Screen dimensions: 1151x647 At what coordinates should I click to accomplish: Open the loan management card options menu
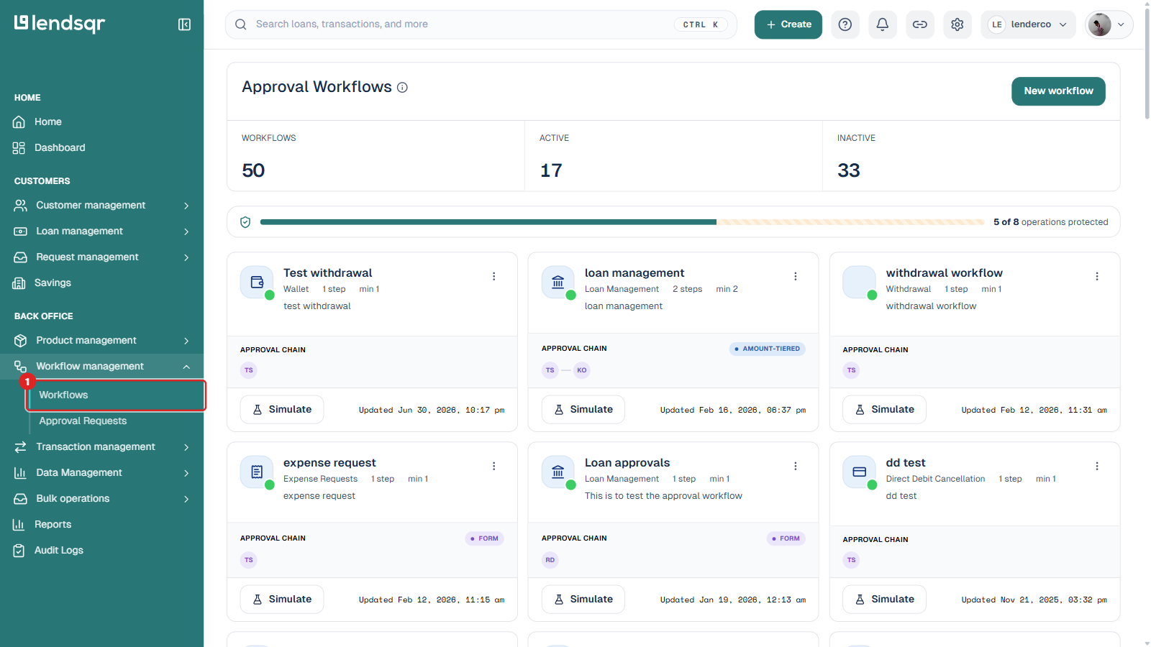(796, 276)
